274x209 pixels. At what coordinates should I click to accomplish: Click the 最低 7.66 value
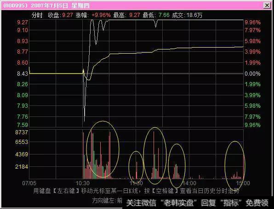(164, 15)
